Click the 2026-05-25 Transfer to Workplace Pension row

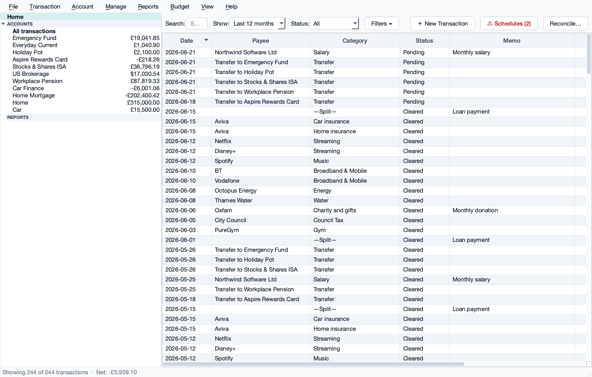374,289
